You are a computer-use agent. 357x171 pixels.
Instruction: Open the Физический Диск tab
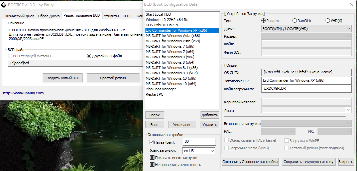(19, 16)
